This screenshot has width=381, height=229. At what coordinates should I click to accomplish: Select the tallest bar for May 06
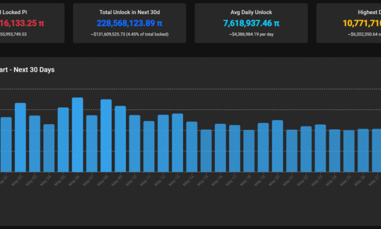(x=78, y=135)
